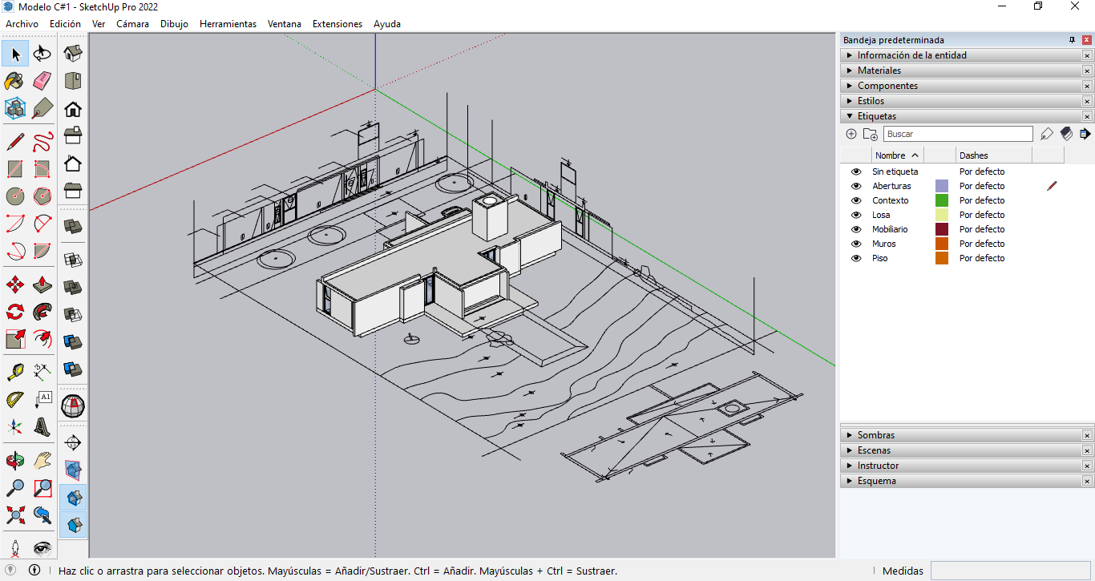Viewport: 1095px width, 581px height.
Task: Hide the Mobiliario tag layer
Action: (x=856, y=229)
